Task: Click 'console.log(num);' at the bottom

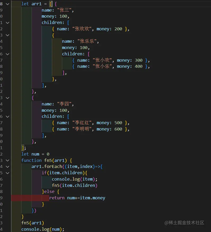Action: (x=43, y=229)
